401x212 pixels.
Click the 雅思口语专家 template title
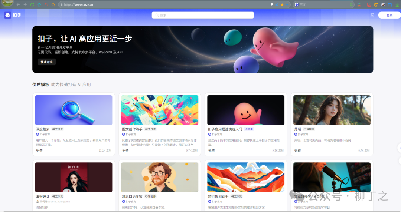132,196
